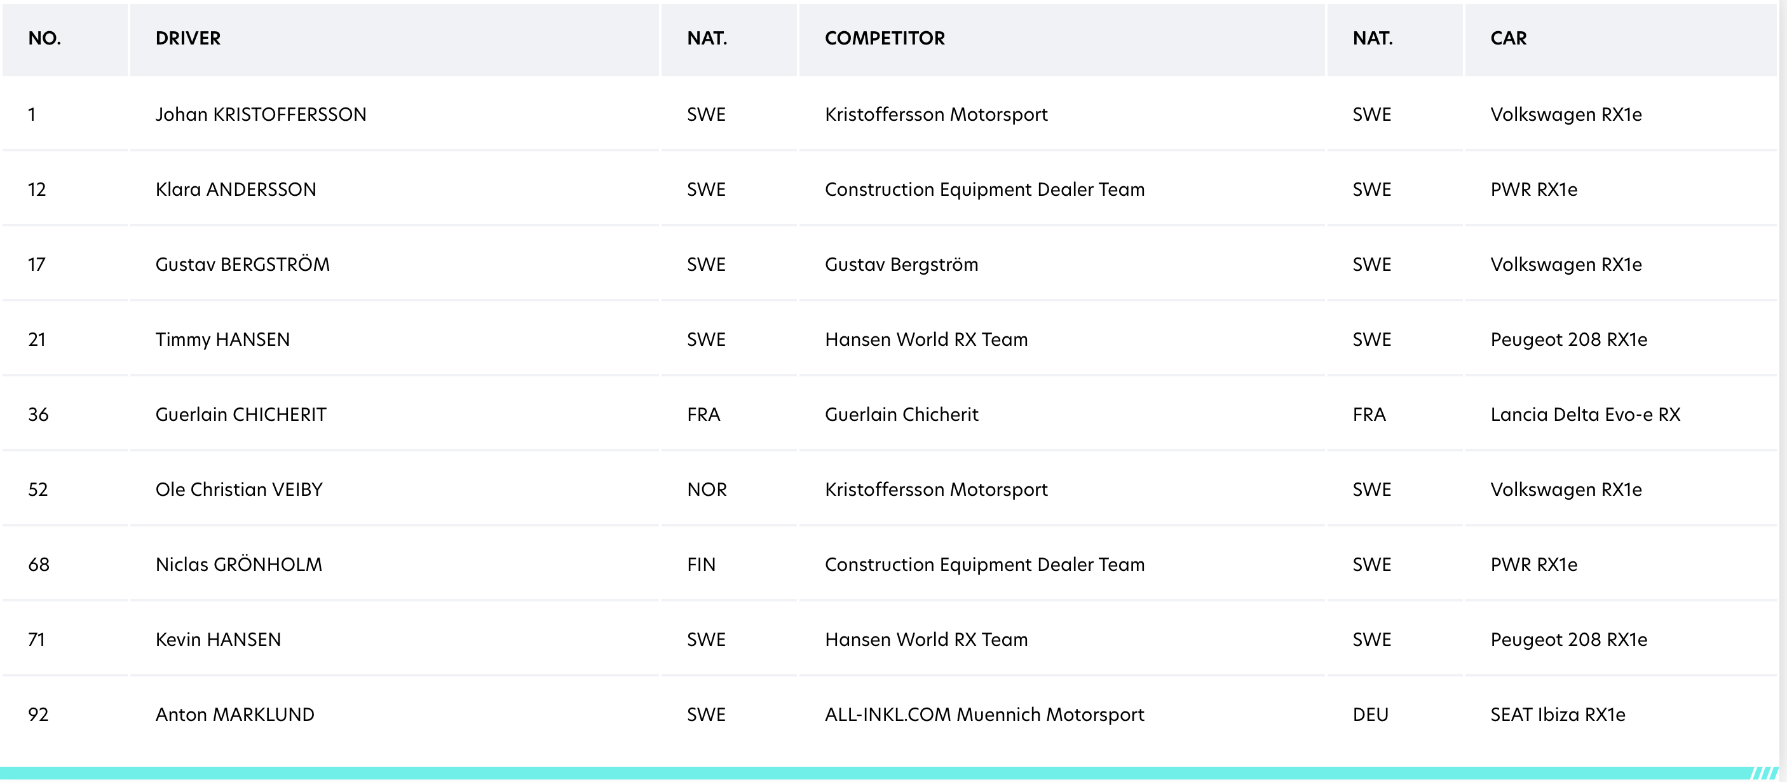The height and width of the screenshot is (782, 1787).
Task: Click Kristoffersson Motorsport in VEIBY row
Action: point(936,489)
